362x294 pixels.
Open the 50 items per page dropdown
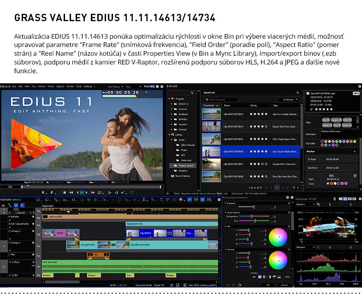[295, 188]
